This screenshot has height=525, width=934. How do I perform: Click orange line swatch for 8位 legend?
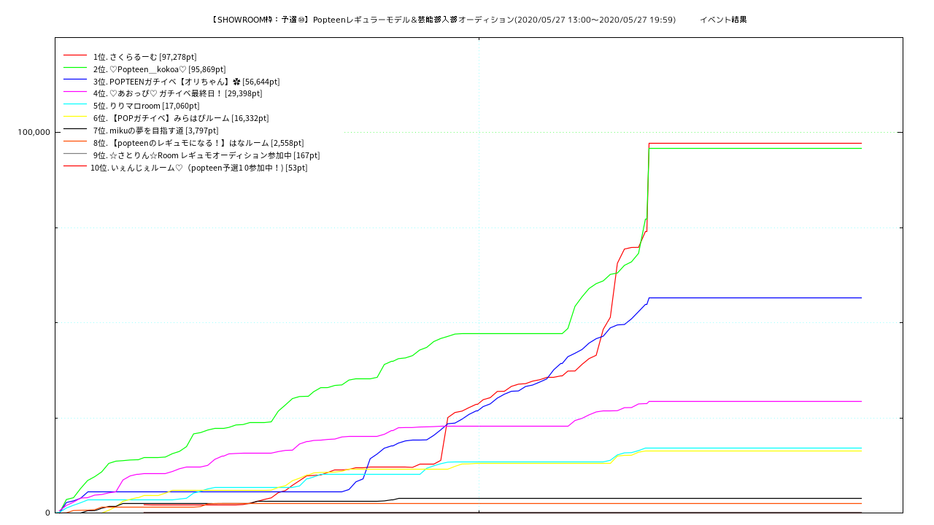(x=75, y=141)
